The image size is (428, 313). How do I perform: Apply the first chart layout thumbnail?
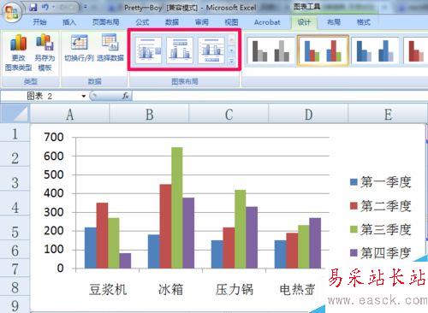click(148, 50)
